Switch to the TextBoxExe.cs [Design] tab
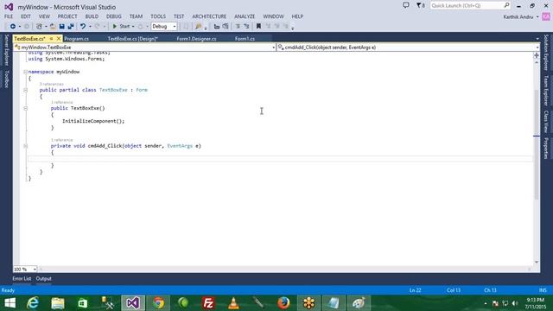 132,39
